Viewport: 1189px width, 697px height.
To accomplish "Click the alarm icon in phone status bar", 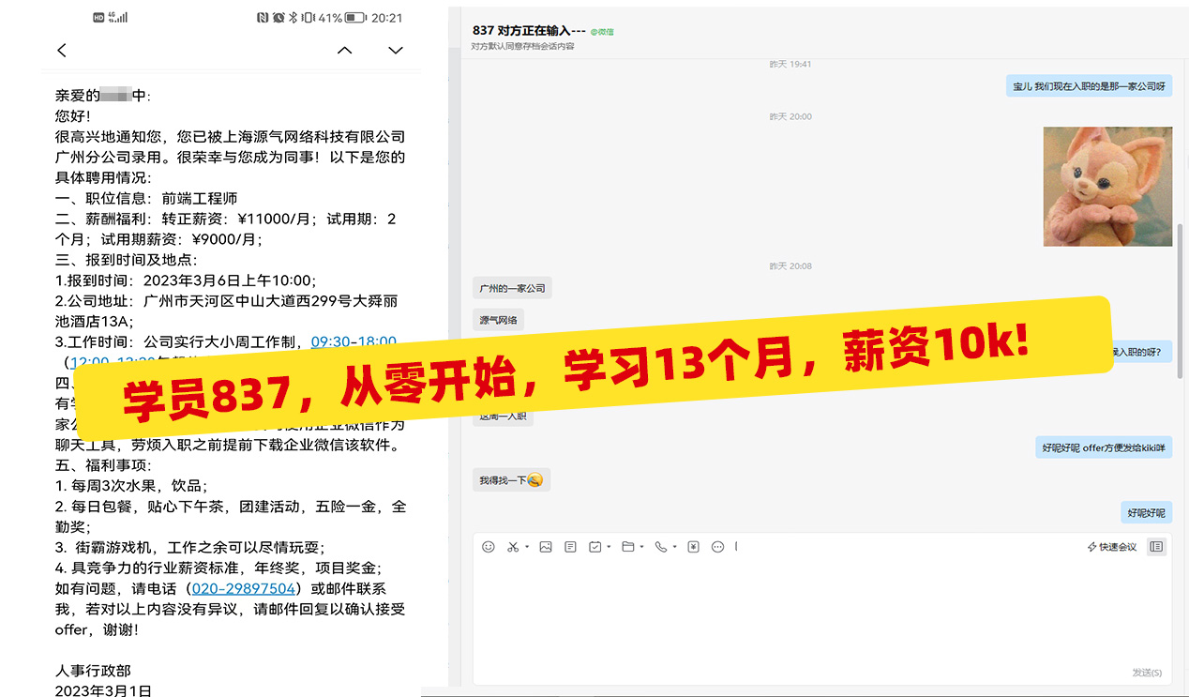I will [278, 18].
